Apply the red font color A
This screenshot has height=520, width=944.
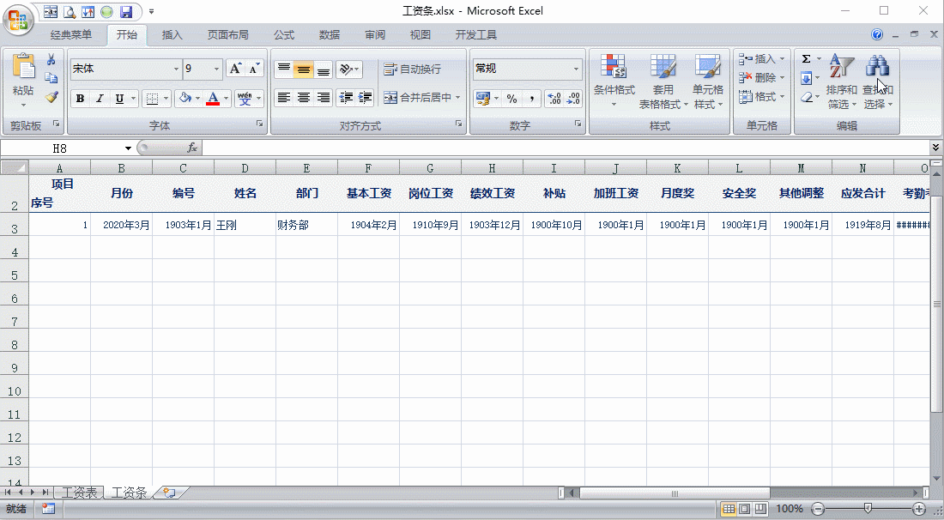[213, 99]
